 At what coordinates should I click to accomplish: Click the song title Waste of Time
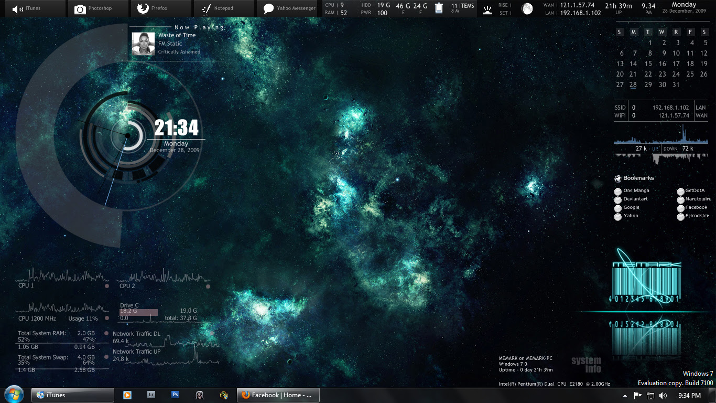tap(177, 35)
